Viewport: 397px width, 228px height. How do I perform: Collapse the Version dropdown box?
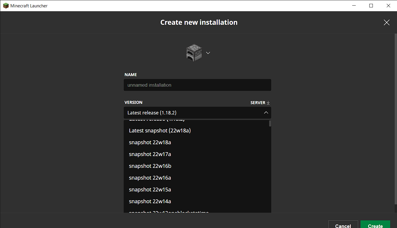(197, 113)
